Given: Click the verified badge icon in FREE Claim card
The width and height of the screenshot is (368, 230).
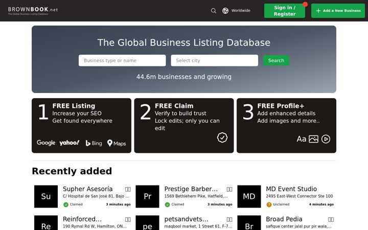Looking at the screenshot, I should tap(222, 137).
